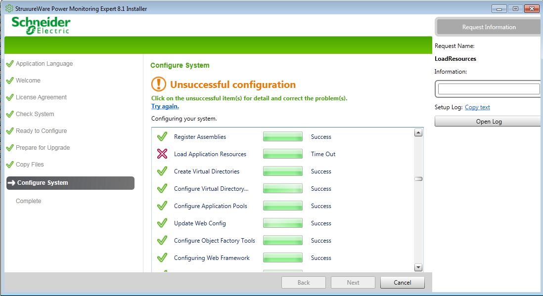Click the red X beside Load Application Resources
543x296 pixels.
tap(162, 154)
